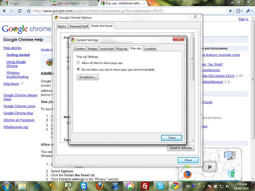Switch to Cookies tab in Content Settings

(80, 49)
